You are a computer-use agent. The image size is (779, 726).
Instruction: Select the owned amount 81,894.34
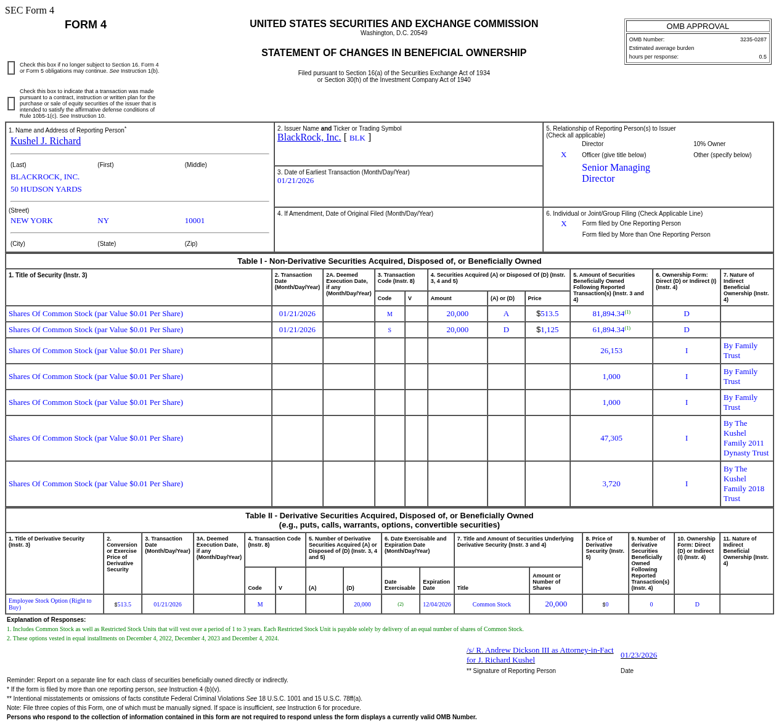point(608,314)
